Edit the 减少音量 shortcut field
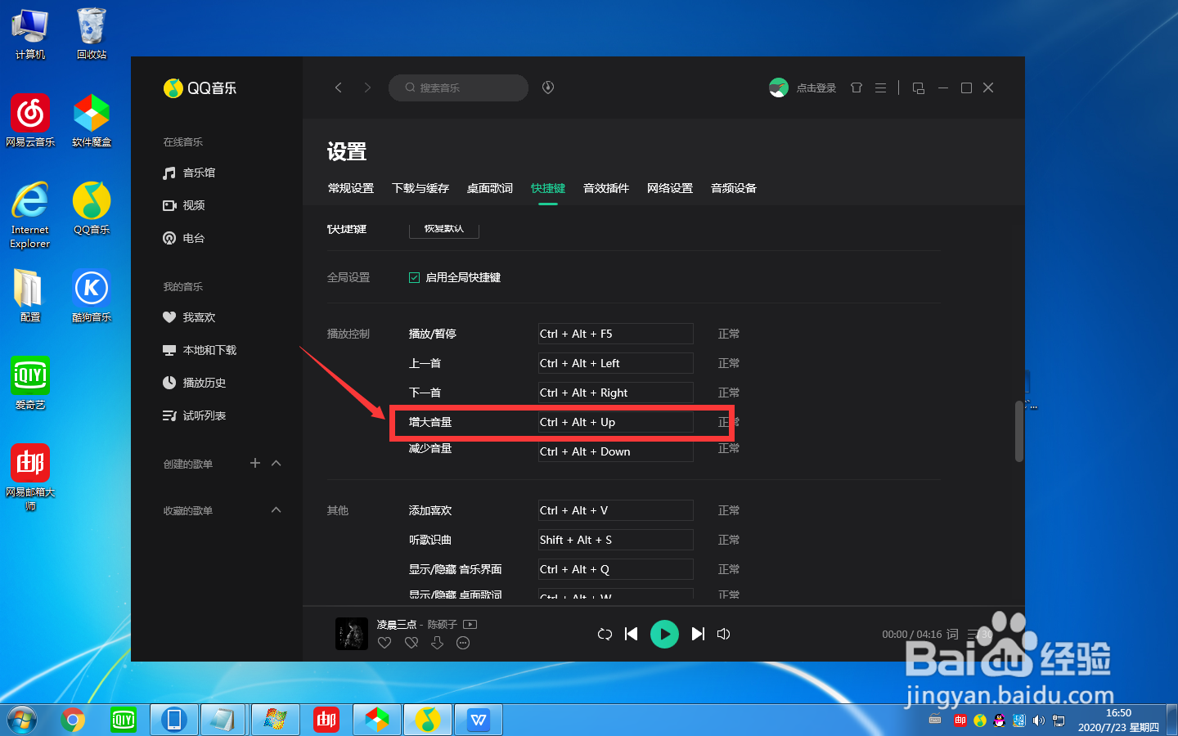 pos(615,451)
